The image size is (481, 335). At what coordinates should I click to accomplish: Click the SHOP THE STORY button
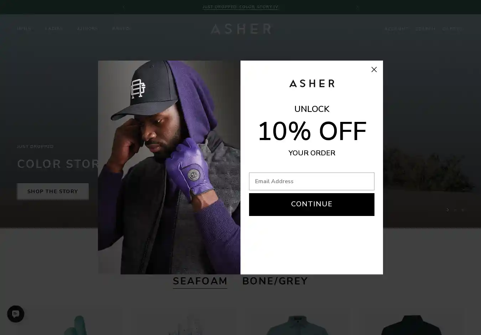coord(53,191)
